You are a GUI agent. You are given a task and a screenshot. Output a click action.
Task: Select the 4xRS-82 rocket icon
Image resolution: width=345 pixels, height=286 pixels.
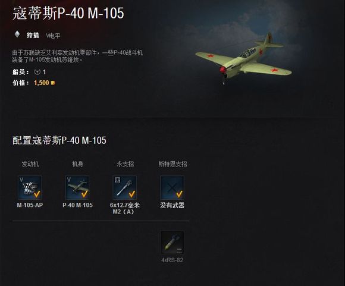[x=172, y=243]
